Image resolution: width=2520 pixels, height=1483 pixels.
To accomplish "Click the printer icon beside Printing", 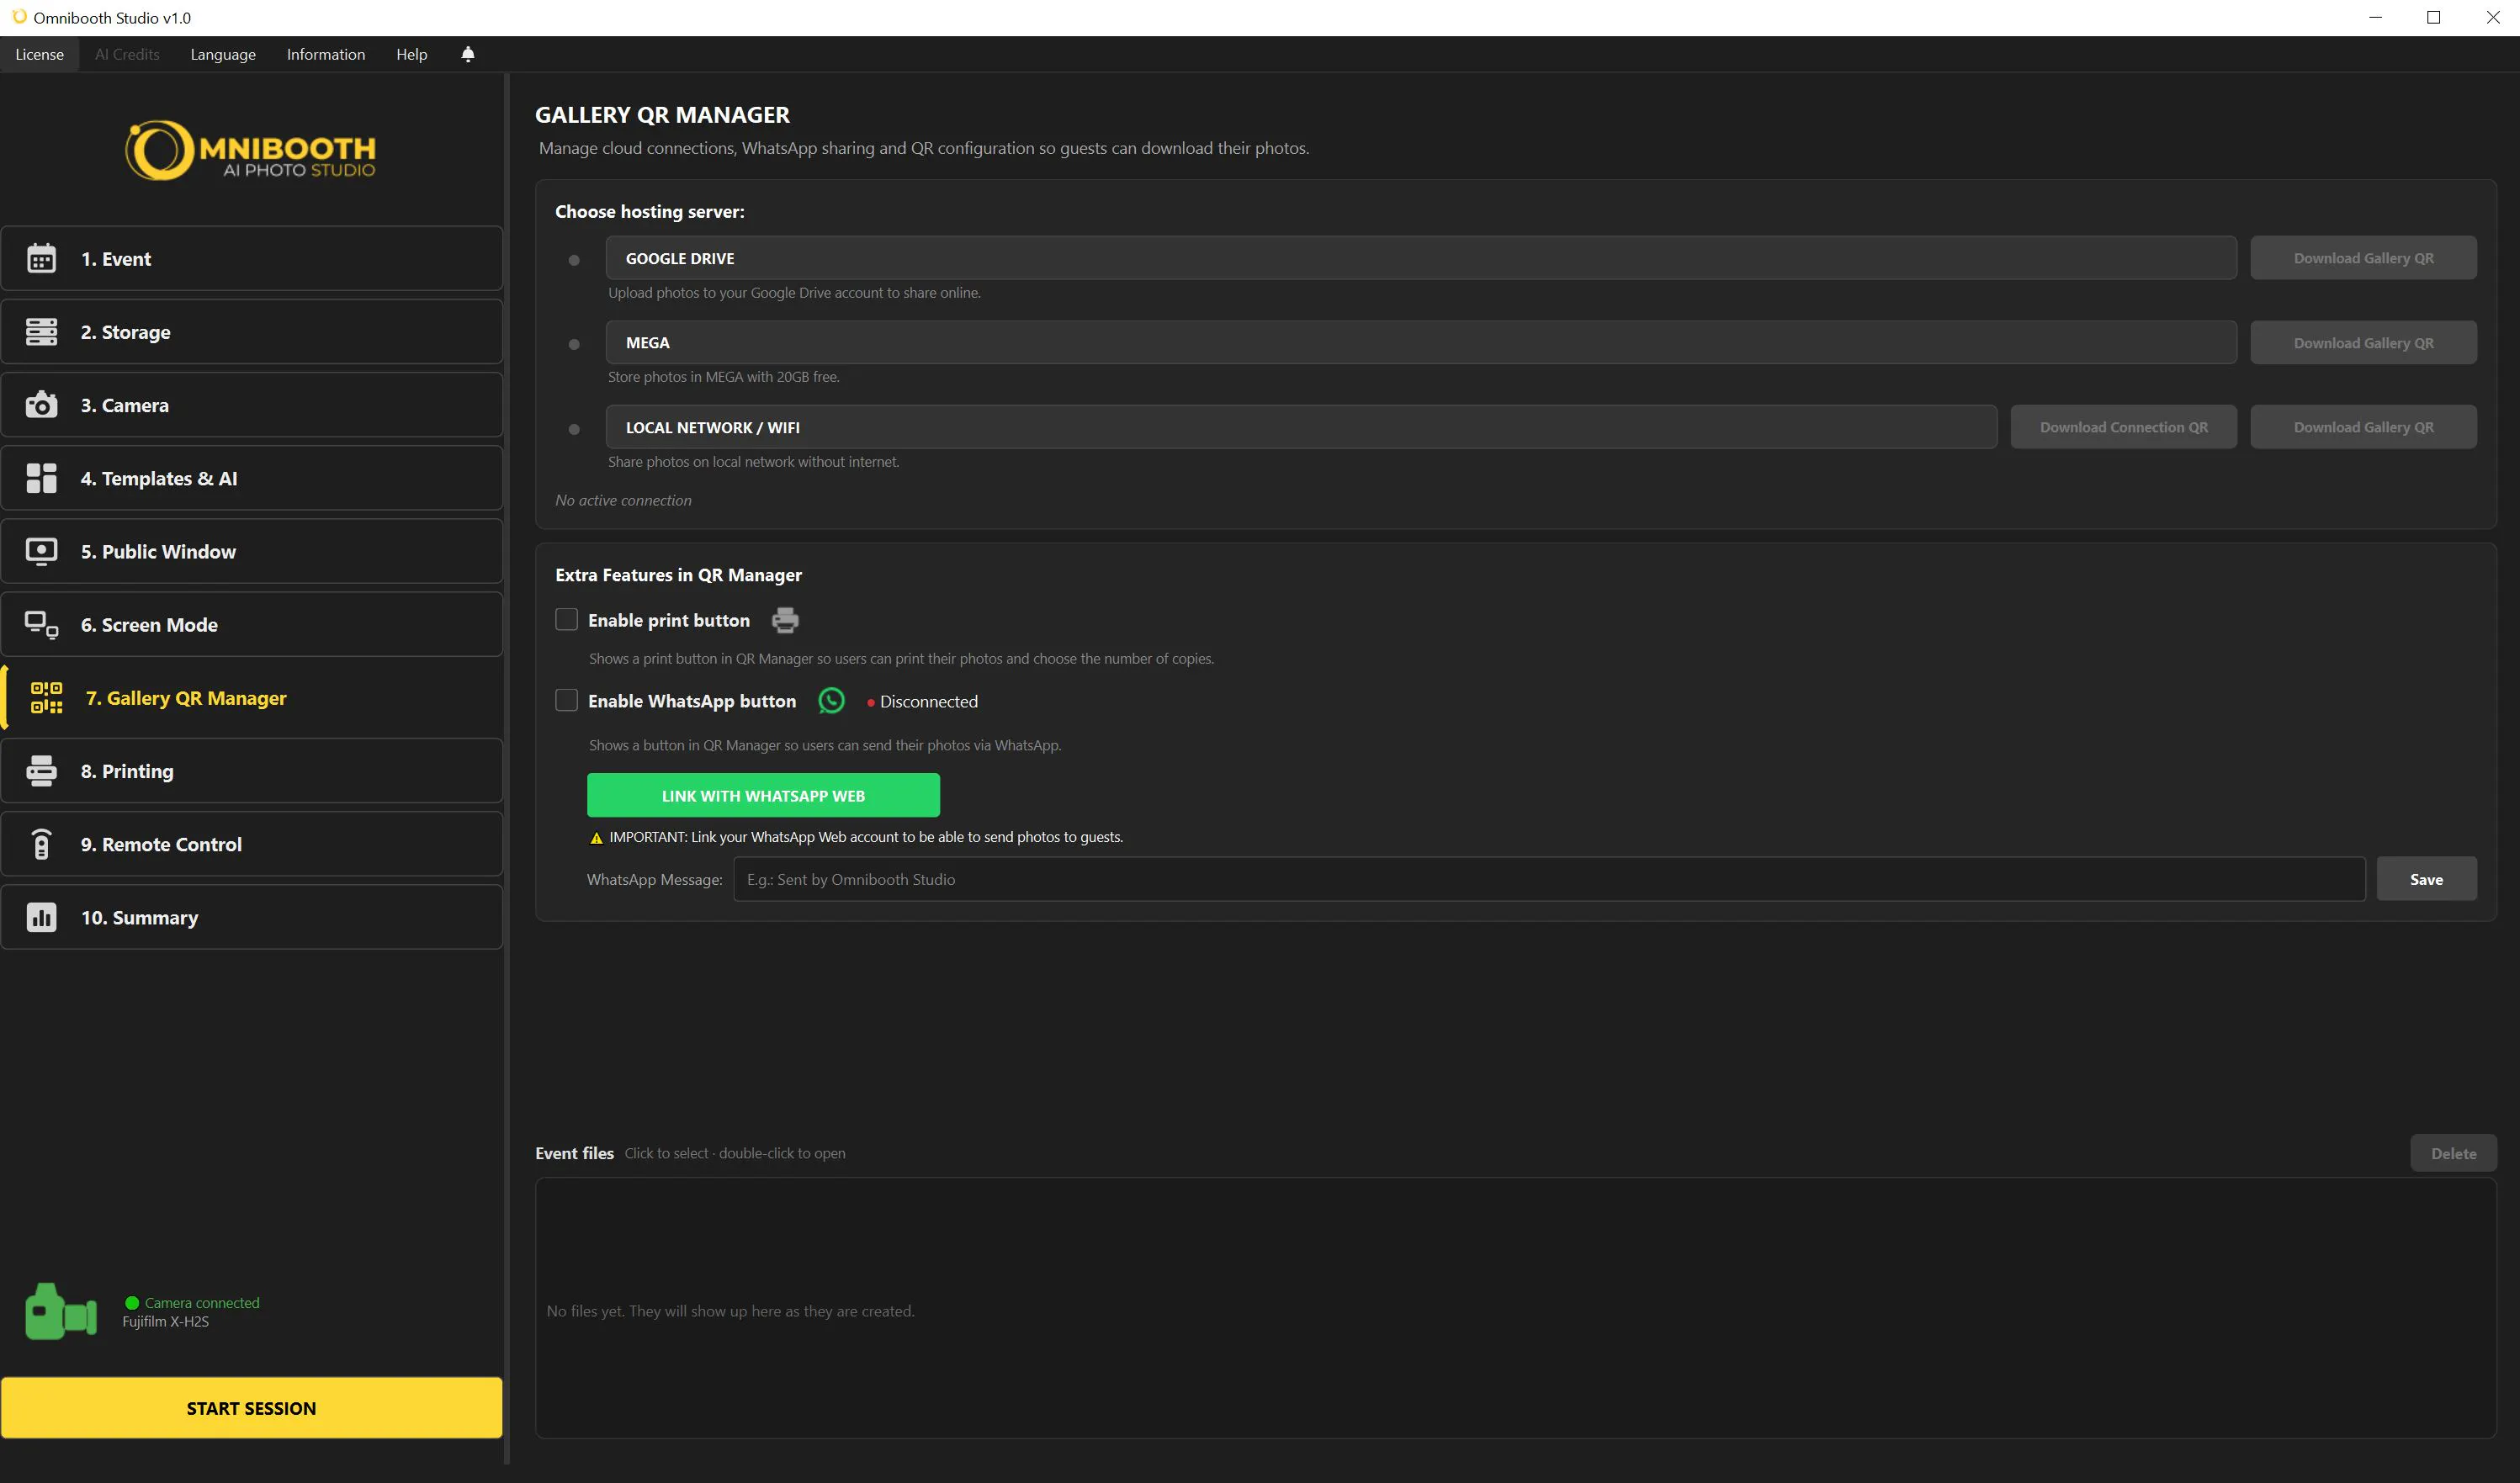I will [x=41, y=771].
